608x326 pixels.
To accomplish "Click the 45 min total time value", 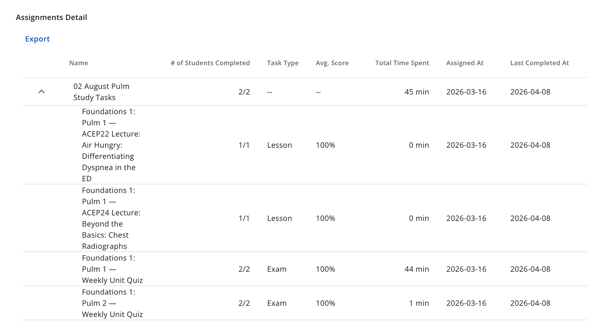I will [x=416, y=92].
